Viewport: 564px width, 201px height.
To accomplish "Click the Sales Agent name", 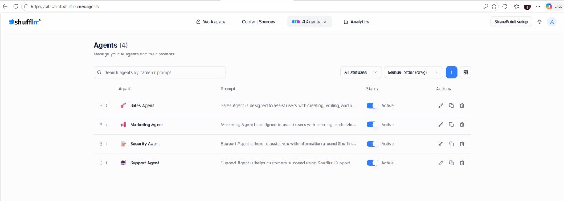I will click(x=142, y=105).
